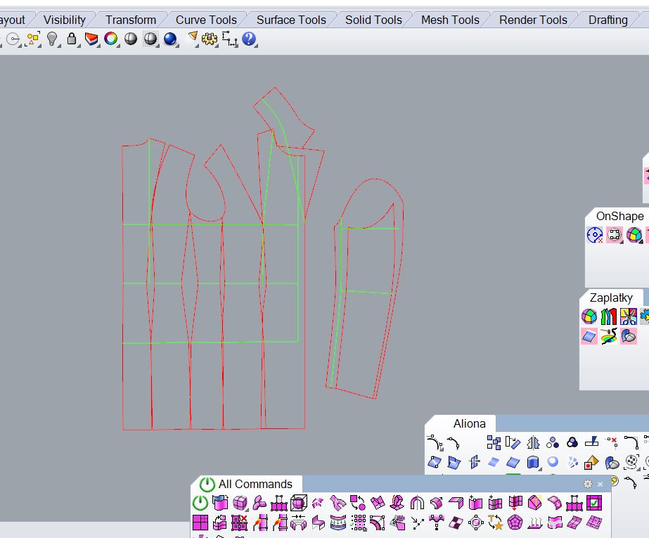Screen dimensions: 649x538
Task: Select the blue rendered sphere icon
Action: point(170,39)
